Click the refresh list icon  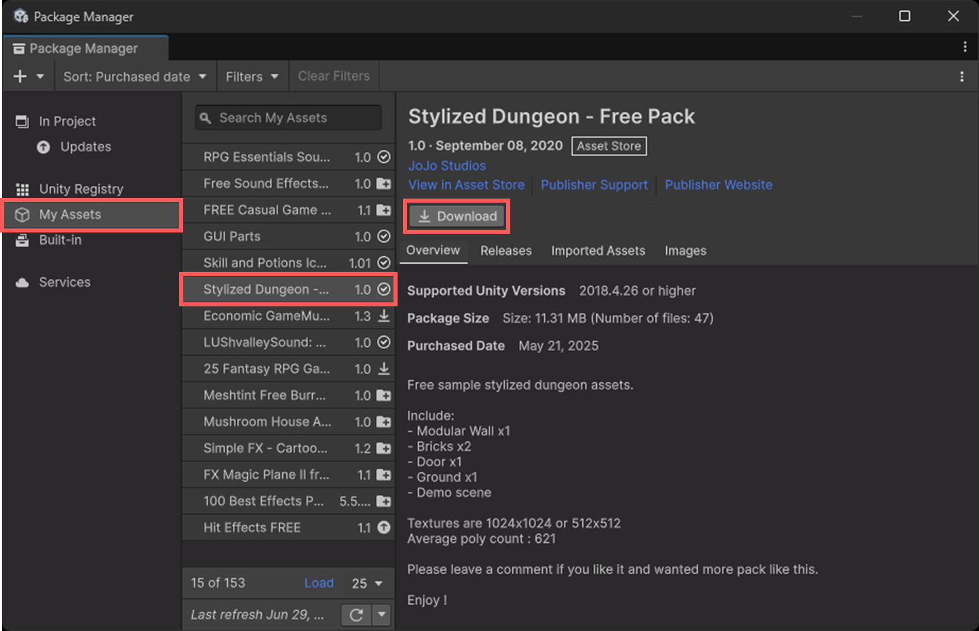[356, 615]
